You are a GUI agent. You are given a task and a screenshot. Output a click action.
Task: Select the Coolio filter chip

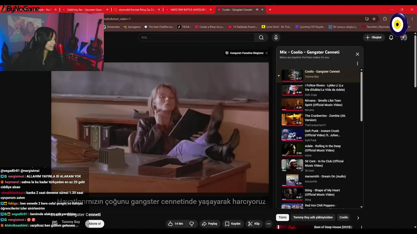click(344, 217)
